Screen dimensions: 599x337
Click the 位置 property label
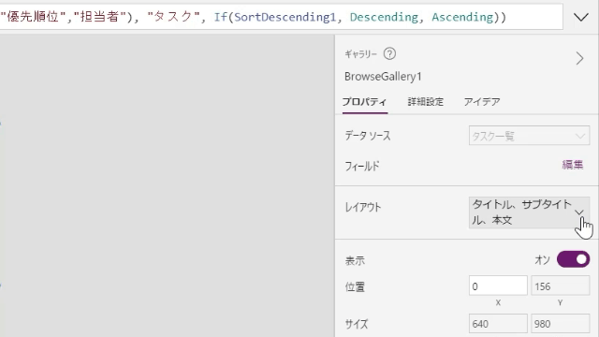[x=355, y=286]
